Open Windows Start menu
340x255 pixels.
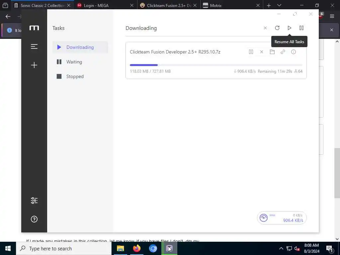8,248
